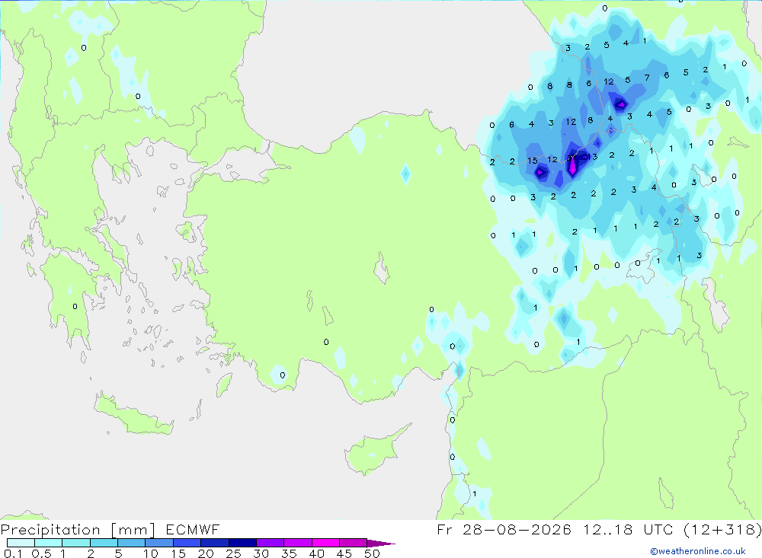Image resolution: width=762 pixels, height=558 pixels.
Task: Click the 30 to 35 mm purple swatch
Action: [x=271, y=543]
